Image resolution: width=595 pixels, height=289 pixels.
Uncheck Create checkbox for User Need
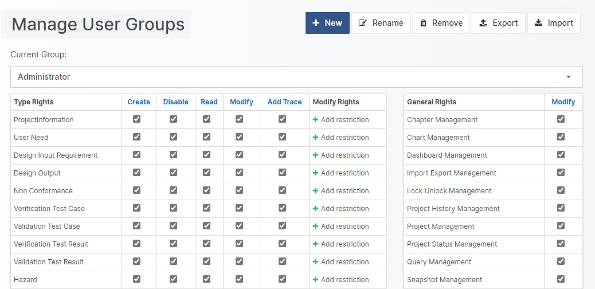click(136, 137)
